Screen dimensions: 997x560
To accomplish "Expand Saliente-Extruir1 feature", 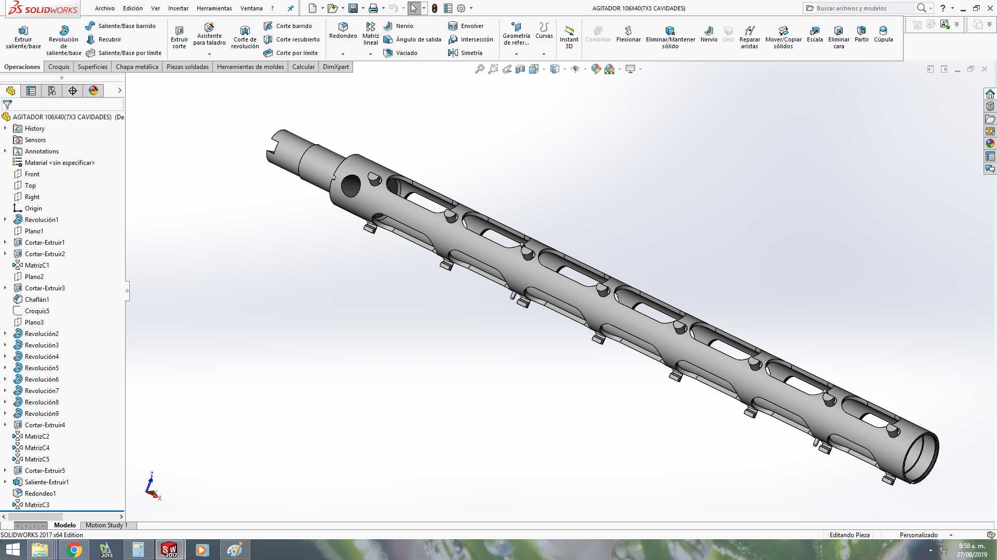I will [5, 482].
